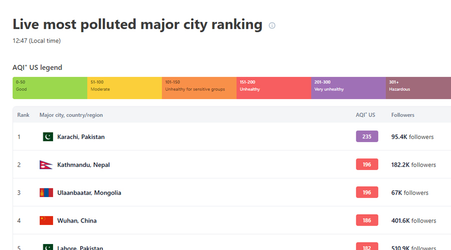This screenshot has width=451, height=250.
Task: Click the Nepal flag icon
Action: coord(46,165)
